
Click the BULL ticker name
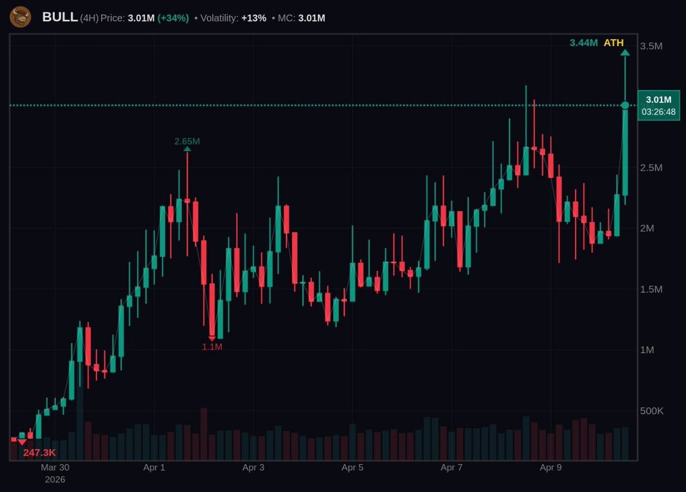(60, 17)
